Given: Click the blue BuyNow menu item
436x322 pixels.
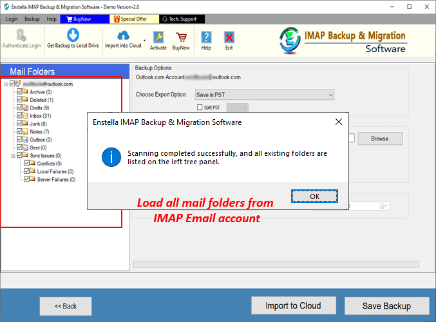Looking at the screenshot, I should pyautogui.click(x=85, y=19).
